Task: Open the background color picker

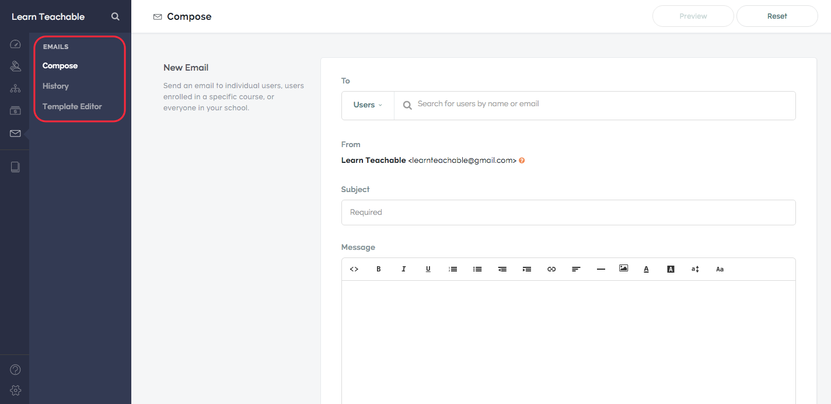Action: pos(671,269)
